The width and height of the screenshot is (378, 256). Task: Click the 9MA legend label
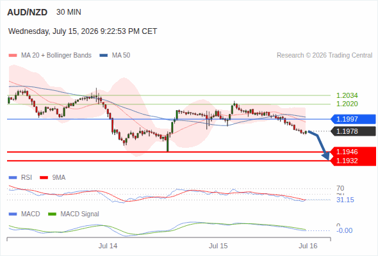tap(59, 177)
